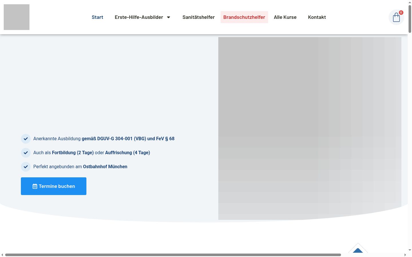The height and width of the screenshot is (257, 412).
Task: Open the Brandschutzhelfer menu item
Action: (244, 17)
